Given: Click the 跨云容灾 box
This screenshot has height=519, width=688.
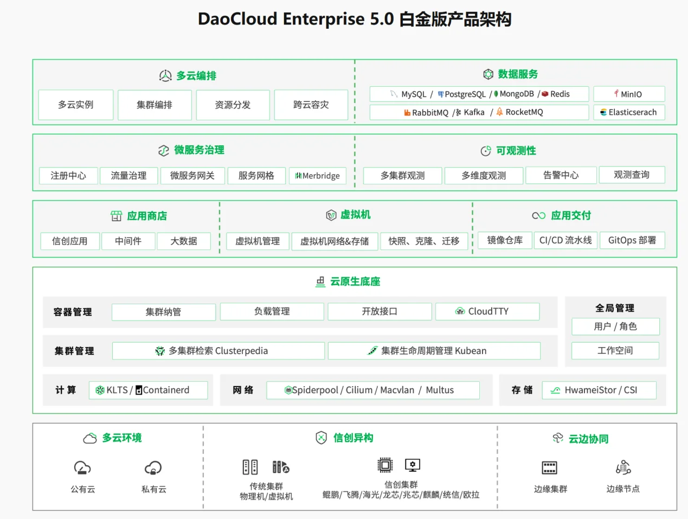Looking at the screenshot, I should tap(311, 105).
